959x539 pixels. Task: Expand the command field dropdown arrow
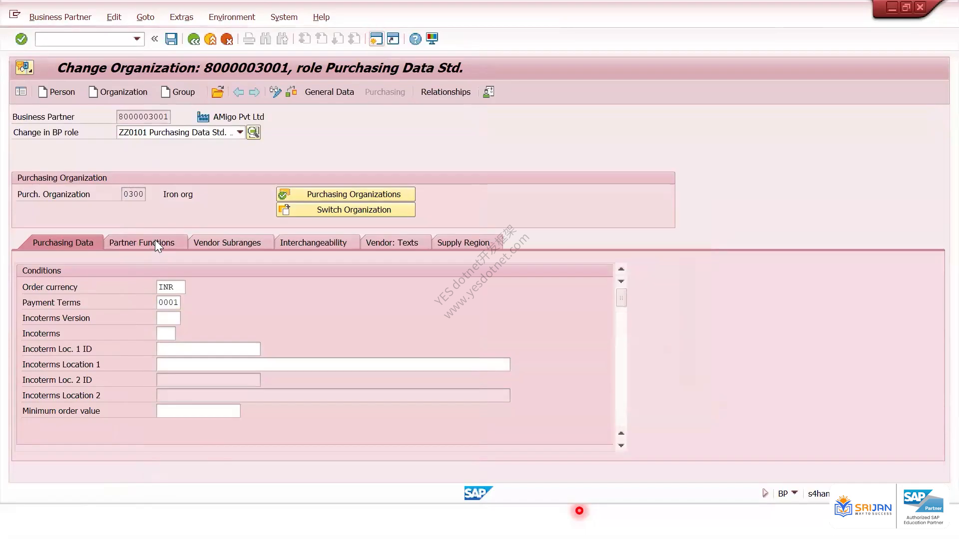pos(137,39)
